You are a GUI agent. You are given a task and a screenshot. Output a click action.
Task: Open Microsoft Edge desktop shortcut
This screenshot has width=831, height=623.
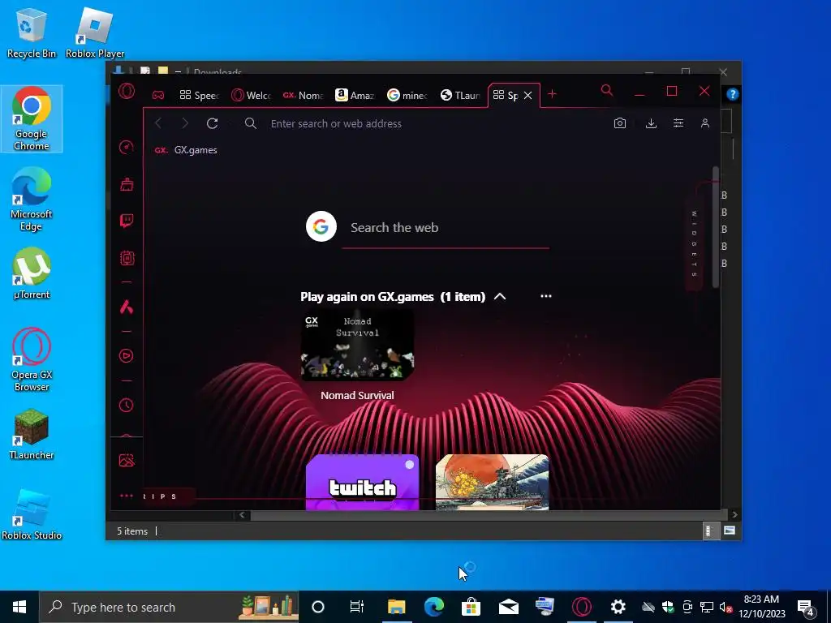pyautogui.click(x=32, y=200)
